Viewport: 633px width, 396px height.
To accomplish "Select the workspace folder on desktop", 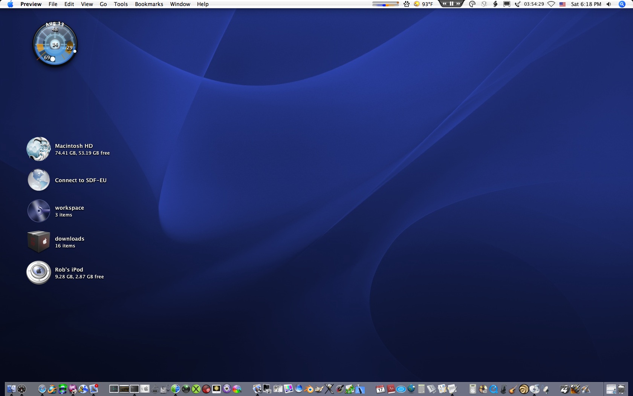I will pos(38,211).
